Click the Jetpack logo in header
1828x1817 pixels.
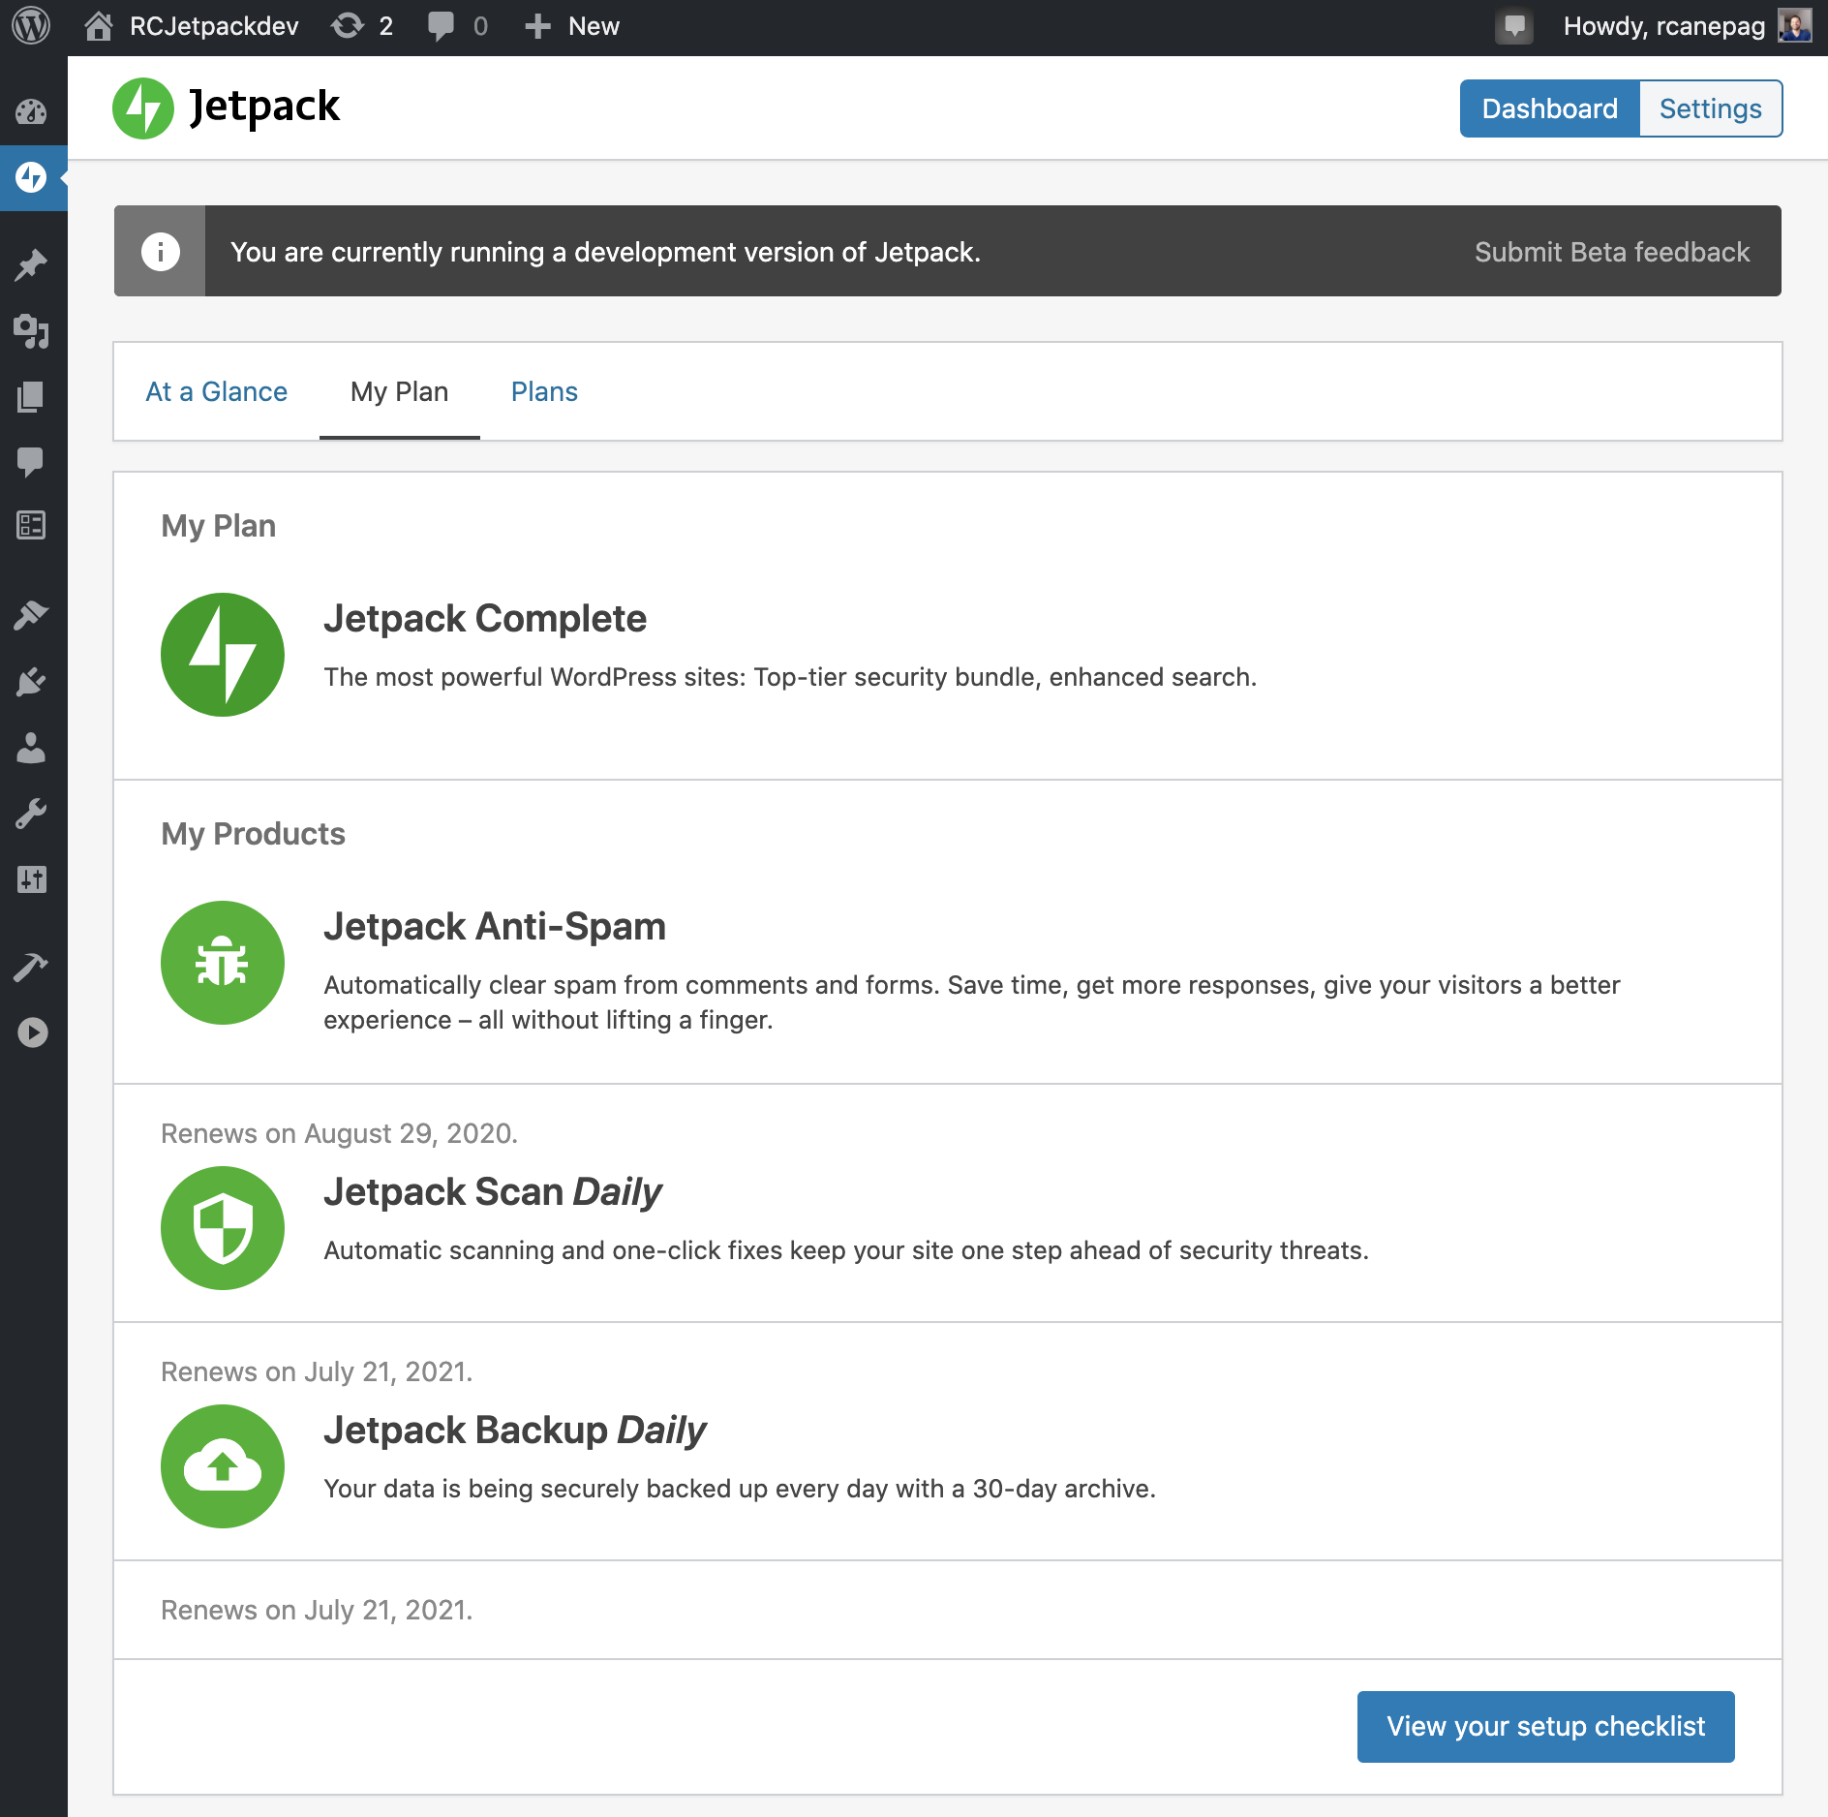point(226,108)
